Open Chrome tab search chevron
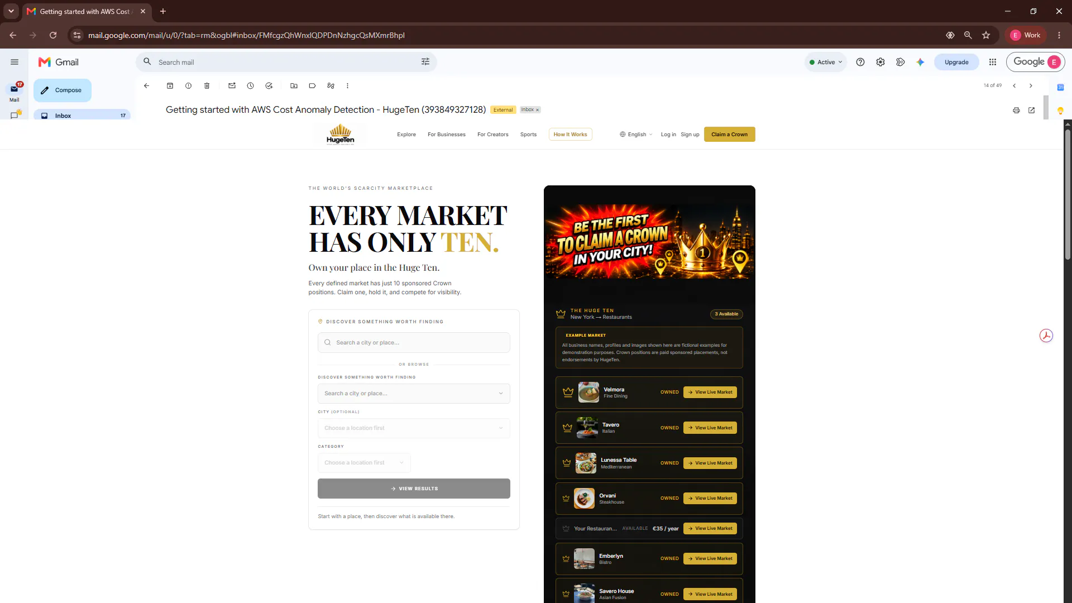This screenshot has height=603, width=1072. [11, 11]
